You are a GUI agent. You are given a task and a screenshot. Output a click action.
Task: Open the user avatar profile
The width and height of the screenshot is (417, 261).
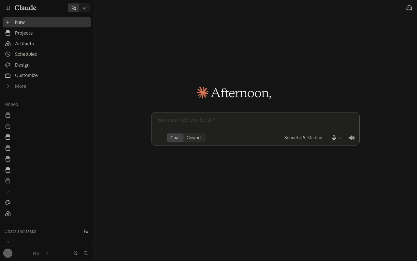click(8, 253)
